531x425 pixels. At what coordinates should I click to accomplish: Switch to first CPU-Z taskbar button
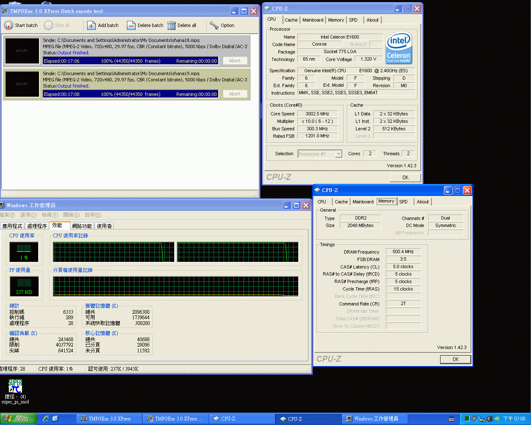coord(242,419)
